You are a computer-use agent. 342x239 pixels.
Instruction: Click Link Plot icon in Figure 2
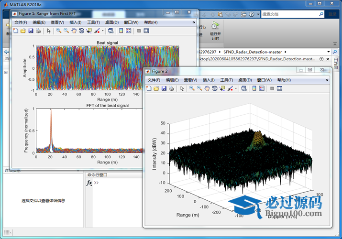point(244,88)
